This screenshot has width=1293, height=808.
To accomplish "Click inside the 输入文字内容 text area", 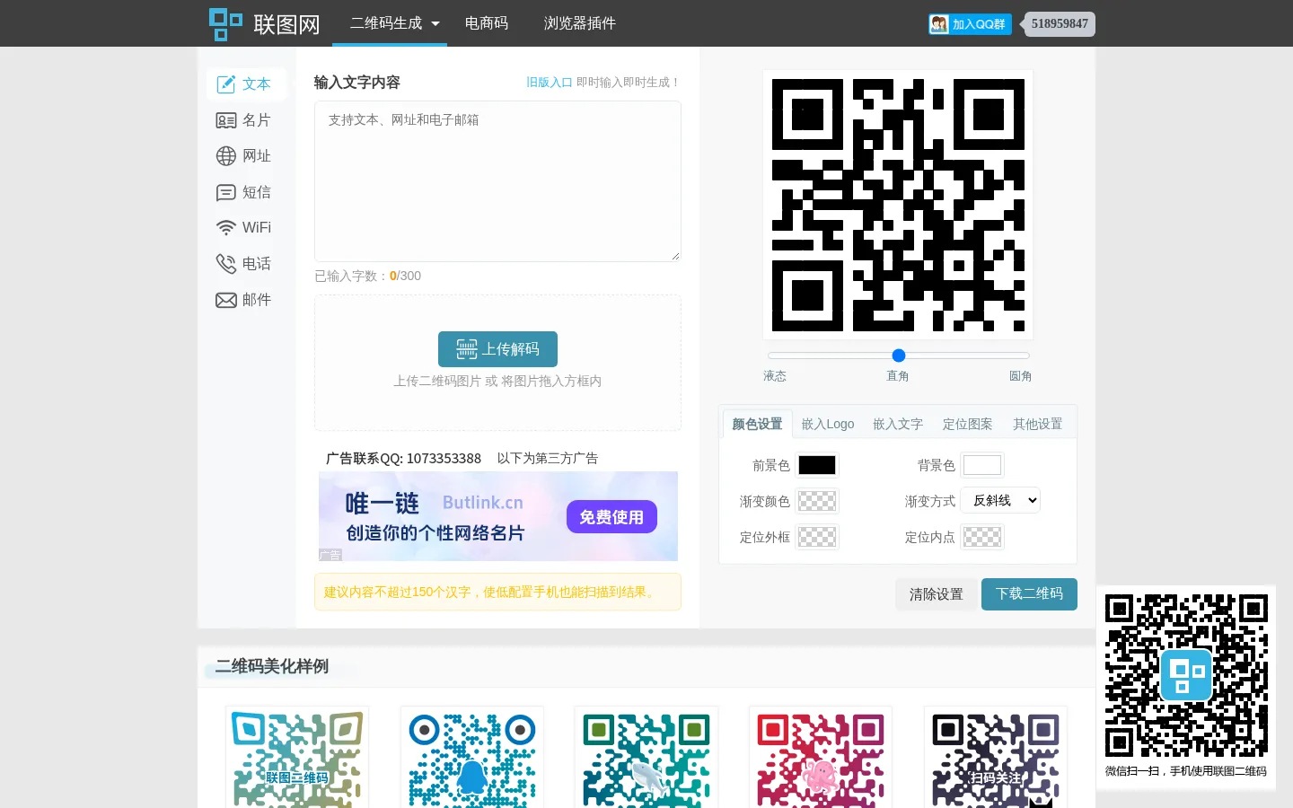I will click(x=497, y=181).
